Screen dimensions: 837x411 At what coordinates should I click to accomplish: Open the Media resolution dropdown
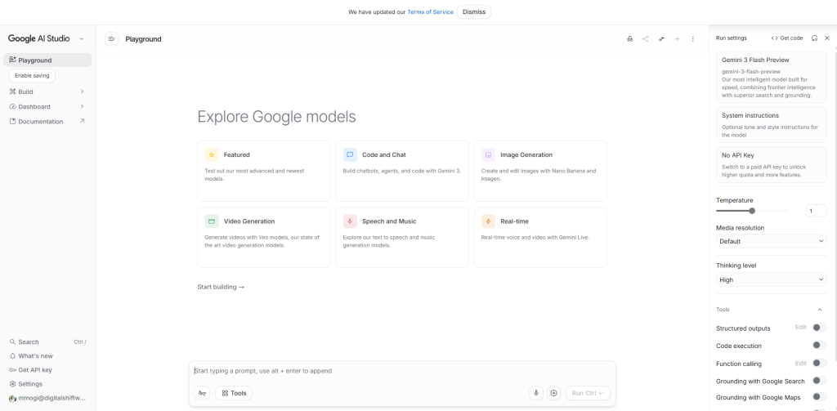coord(772,241)
